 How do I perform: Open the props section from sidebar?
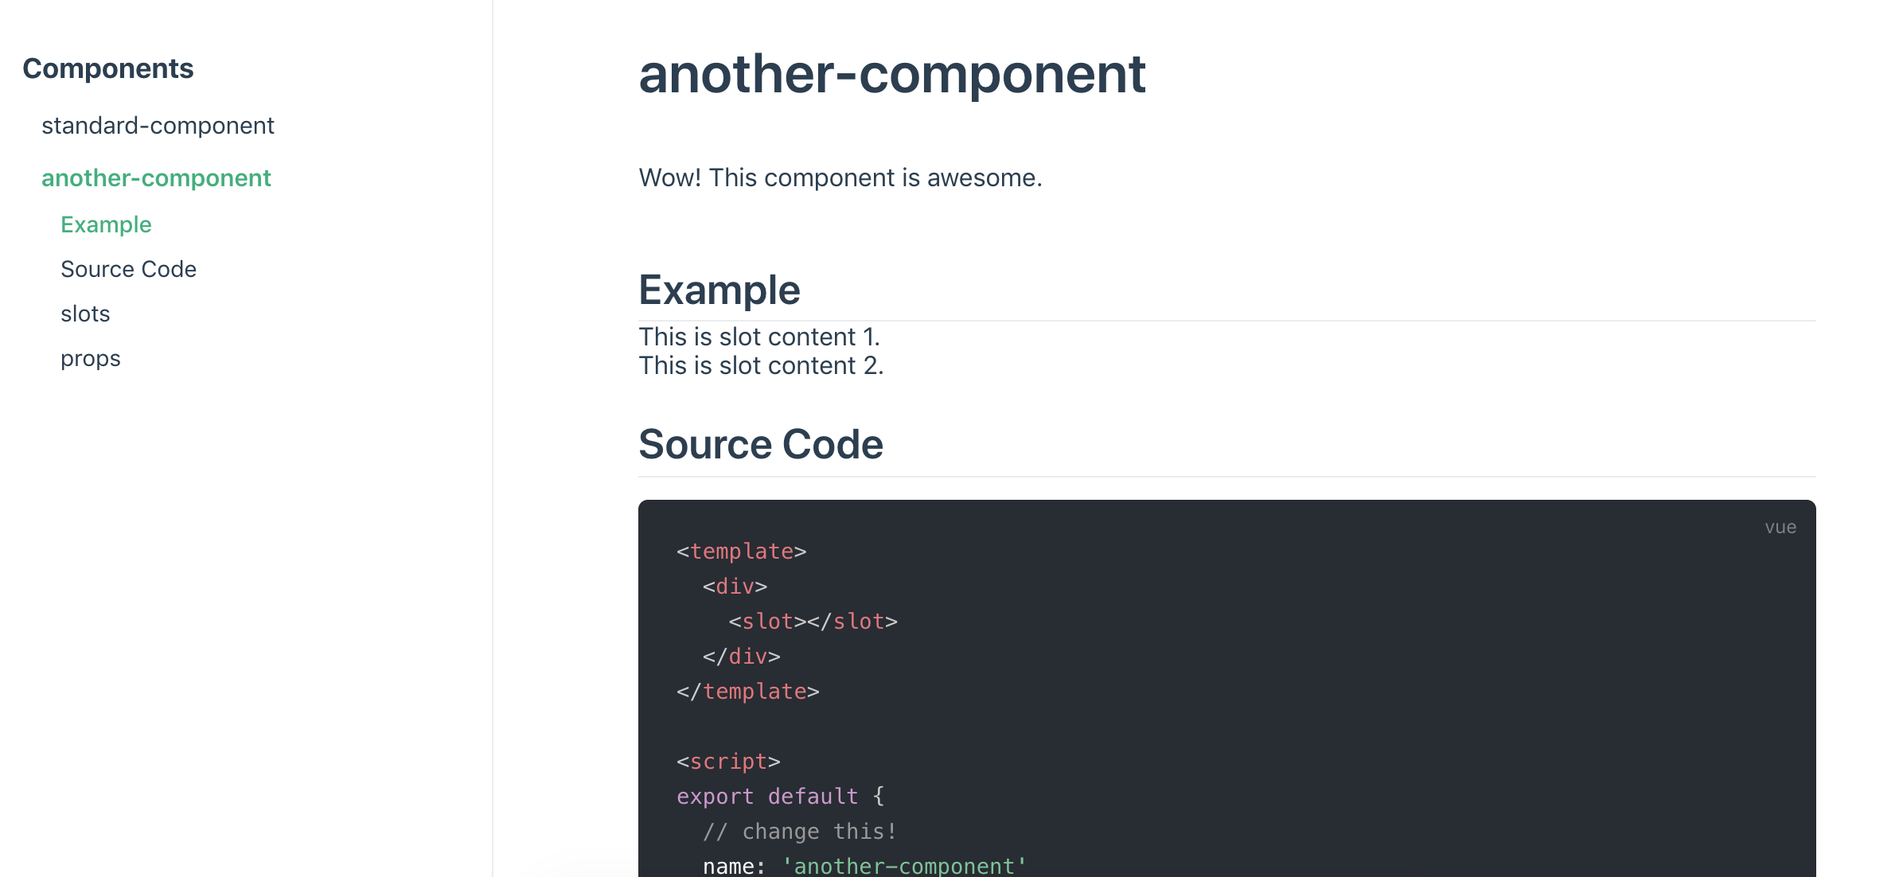[90, 357]
